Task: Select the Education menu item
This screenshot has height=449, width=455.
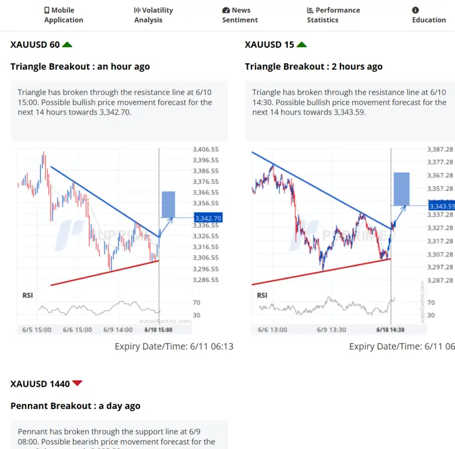Action: [429, 20]
